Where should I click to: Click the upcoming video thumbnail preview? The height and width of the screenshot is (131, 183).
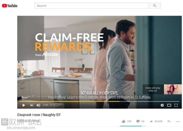173,89
